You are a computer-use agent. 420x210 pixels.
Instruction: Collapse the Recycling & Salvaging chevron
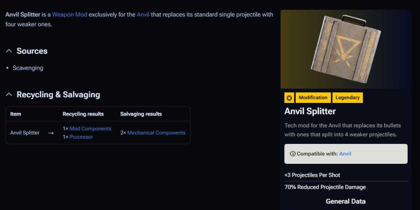point(9,95)
